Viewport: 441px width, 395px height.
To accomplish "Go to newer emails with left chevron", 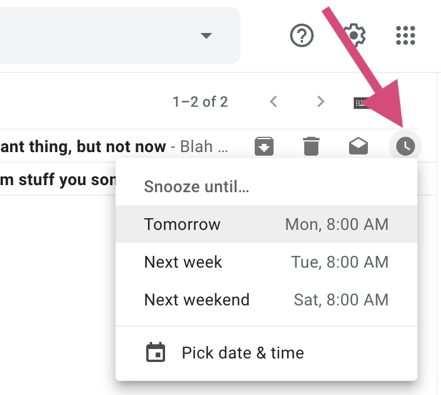I will click(x=274, y=102).
